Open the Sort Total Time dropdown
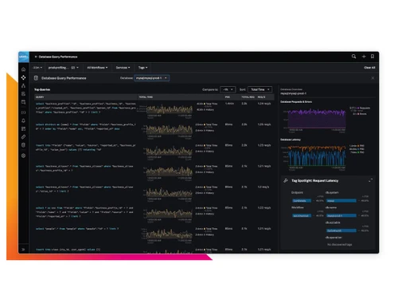Screen dimensions: 398x299 (259, 89)
